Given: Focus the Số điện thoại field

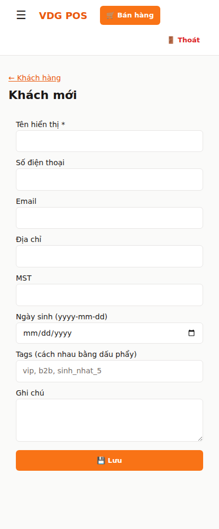Looking at the screenshot, I should 109,180.
